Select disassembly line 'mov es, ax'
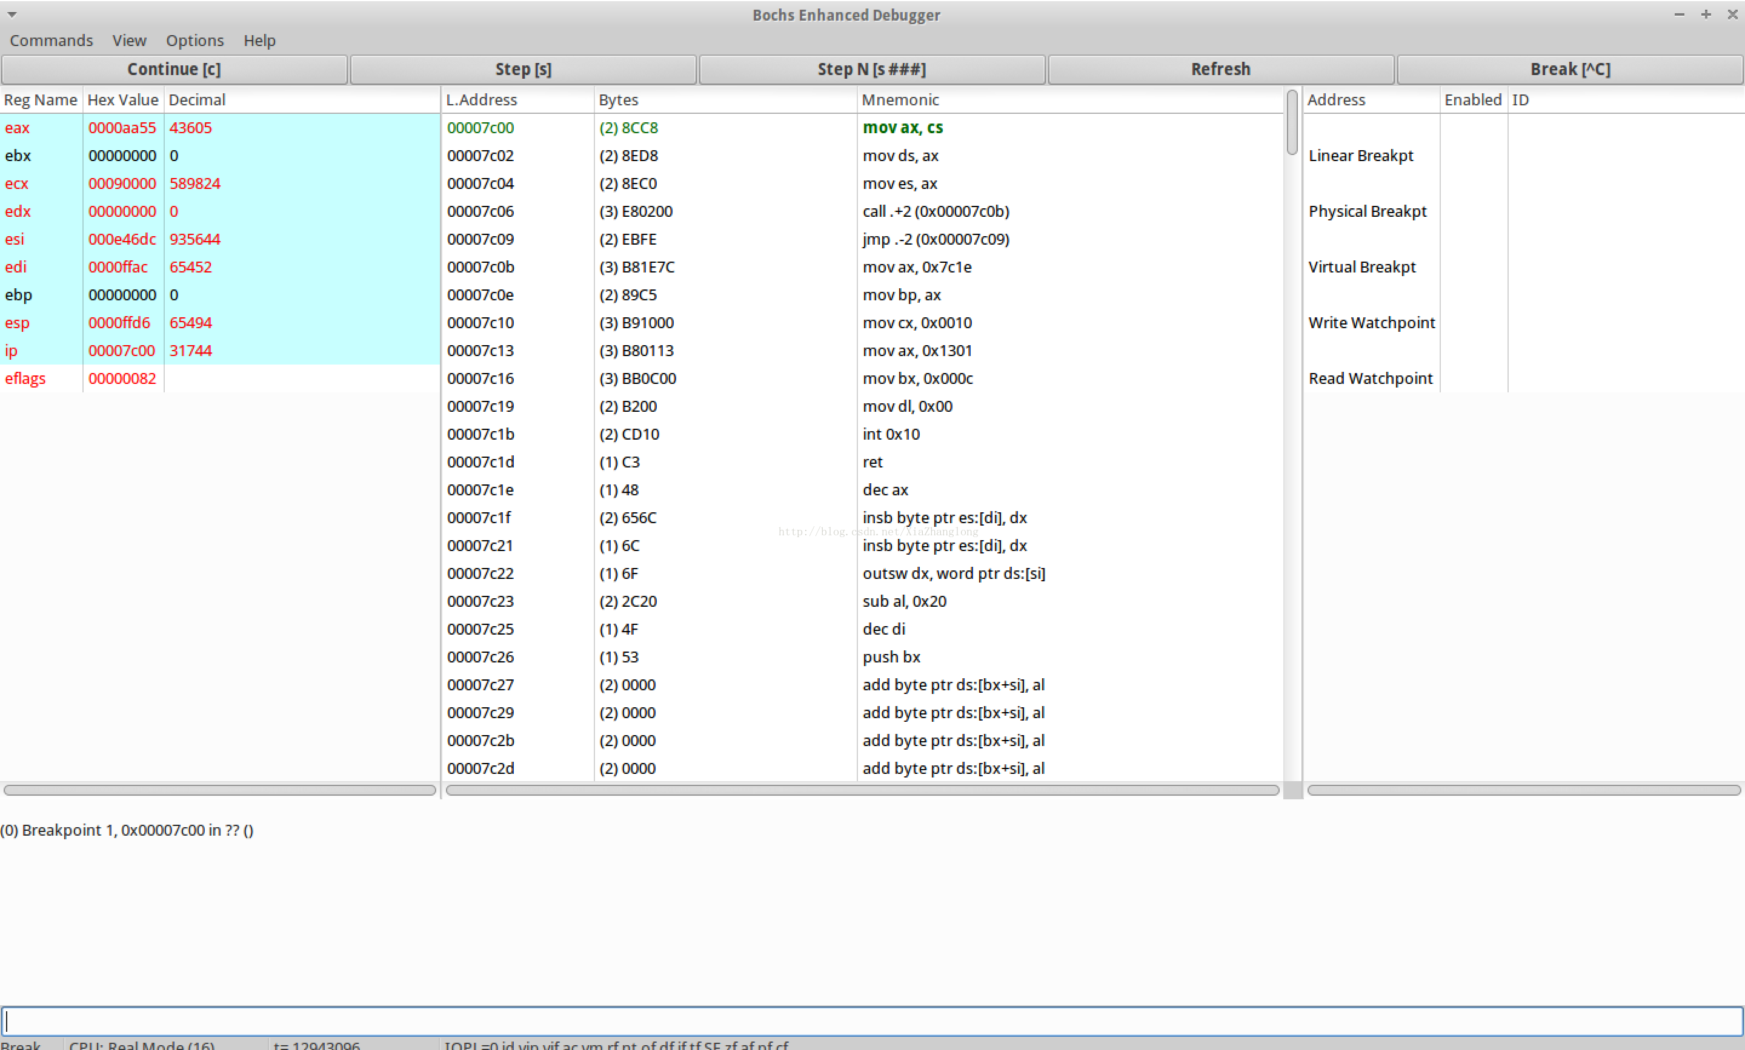 [862, 183]
